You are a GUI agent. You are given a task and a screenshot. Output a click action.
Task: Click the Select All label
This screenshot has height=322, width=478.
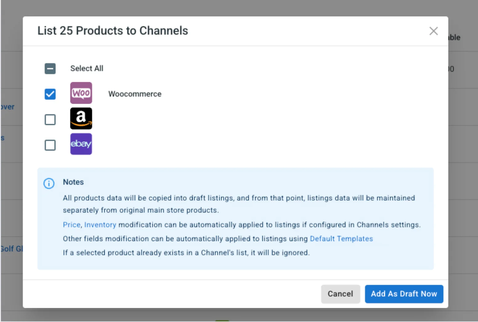[x=87, y=68]
